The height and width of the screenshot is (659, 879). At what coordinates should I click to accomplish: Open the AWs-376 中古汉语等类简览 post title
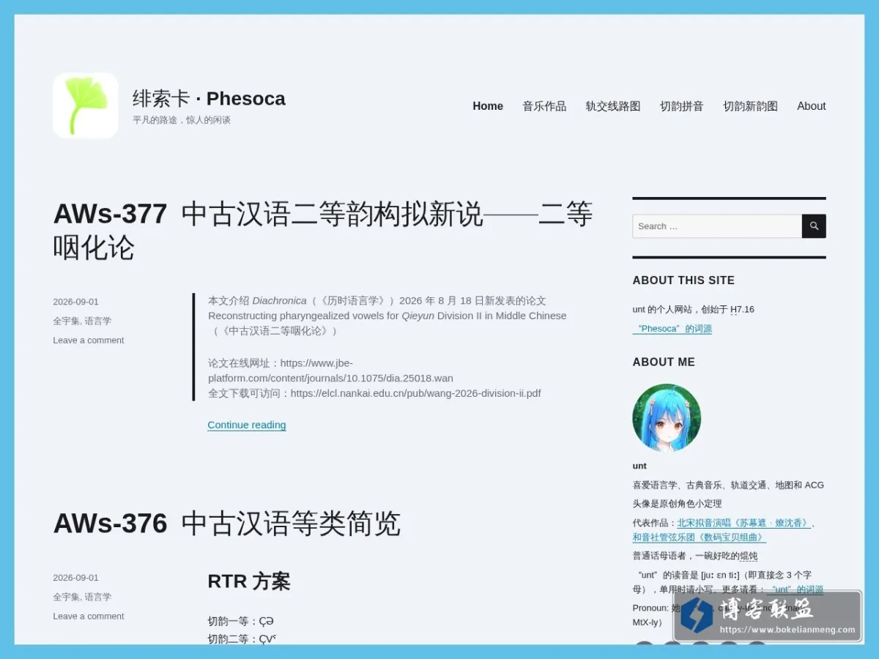(227, 524)
